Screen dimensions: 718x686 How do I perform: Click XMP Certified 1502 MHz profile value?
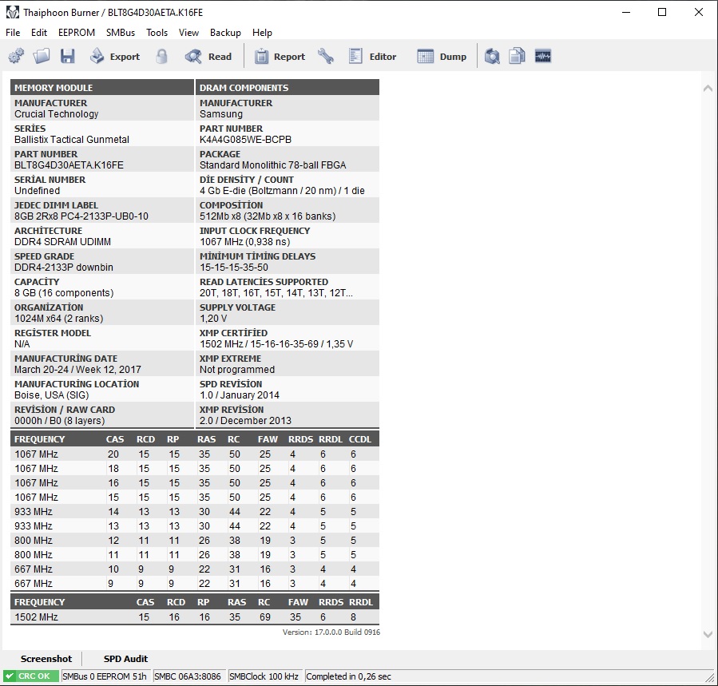pyautogui.click(x=276, y=344)
